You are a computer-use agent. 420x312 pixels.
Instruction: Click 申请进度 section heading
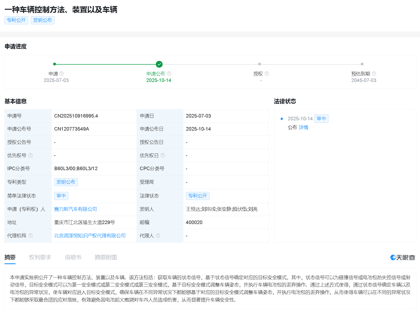click(x=16, y=46)
